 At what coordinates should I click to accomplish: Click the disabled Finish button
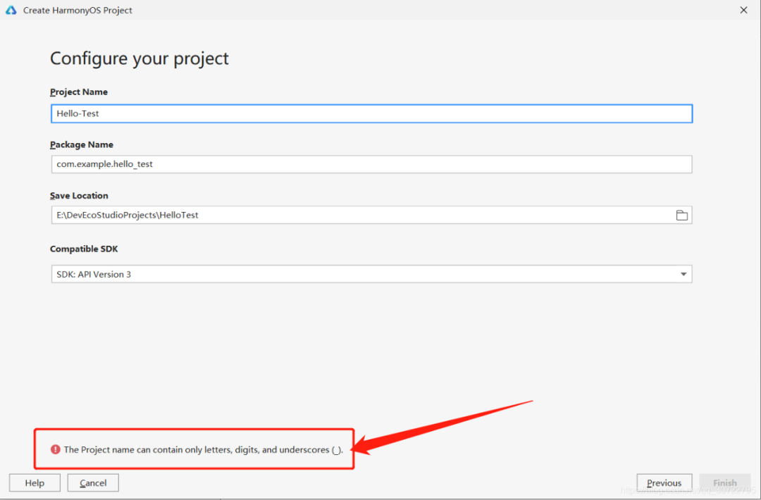pos(725,483)
